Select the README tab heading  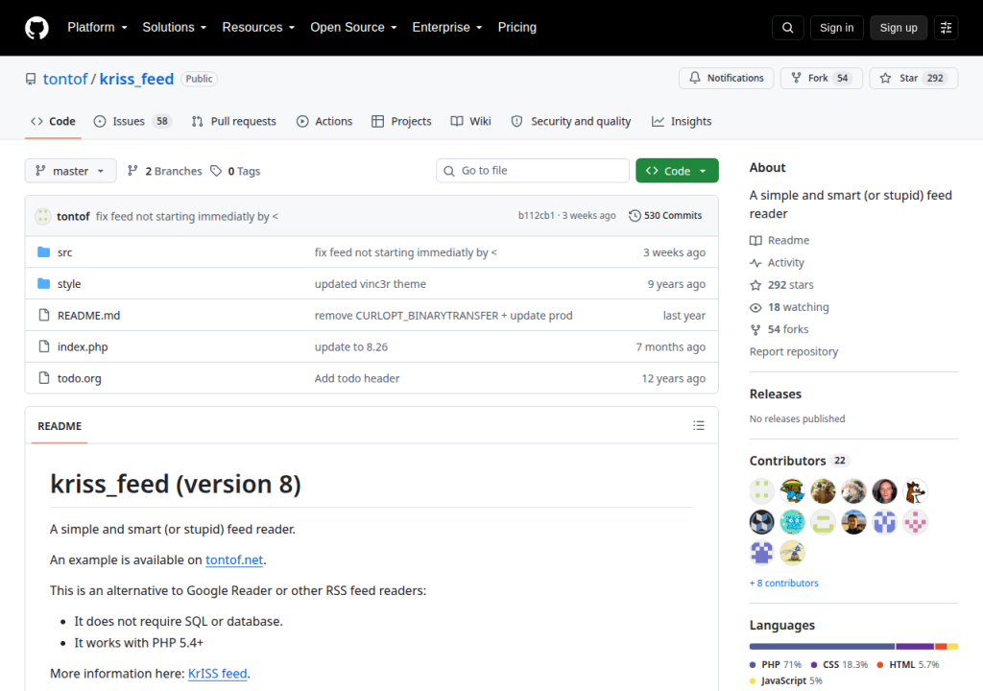click(60, 426)
